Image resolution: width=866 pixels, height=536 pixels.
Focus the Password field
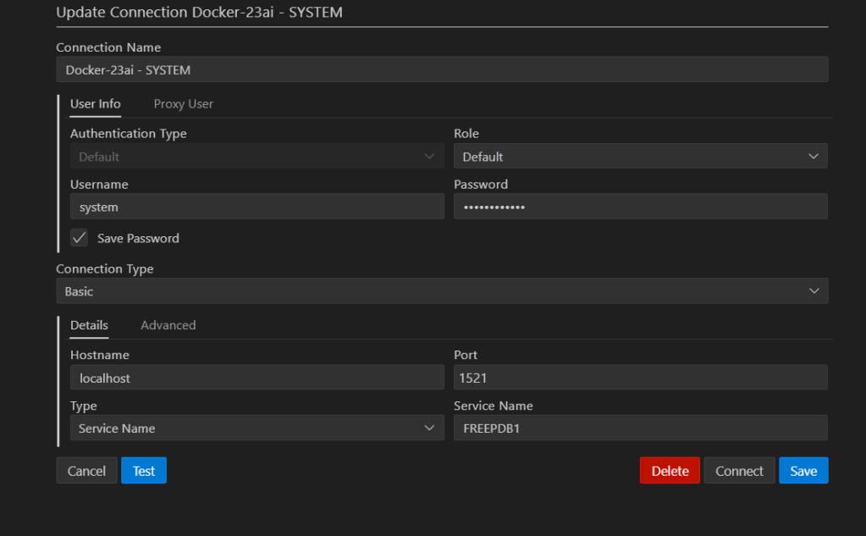640,207
